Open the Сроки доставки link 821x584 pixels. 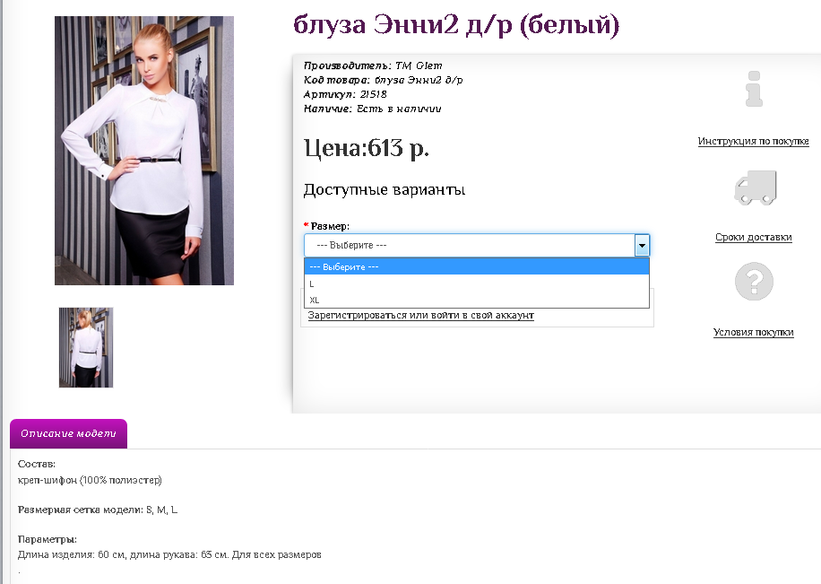(x=754, y=237)
